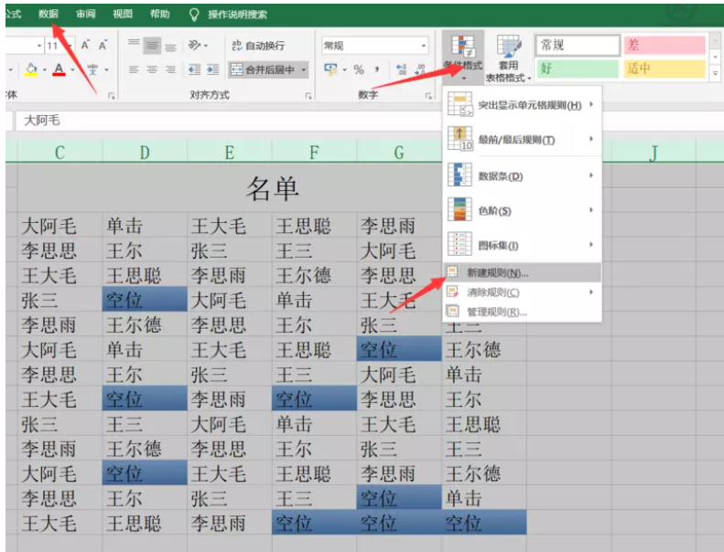This screenshot has width=724, height=552.
Task: Open the fill color dropdown arrow
Action: coord(45,70)
